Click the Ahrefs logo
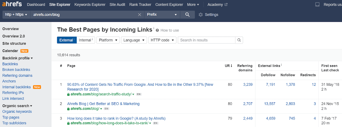342x127 pixels. point(11,5)
